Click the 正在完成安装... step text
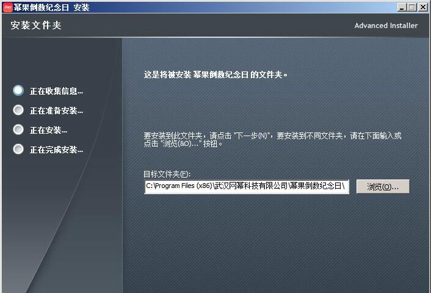The height and width of the screenshot is (293, 431). [x=56, y=150]
